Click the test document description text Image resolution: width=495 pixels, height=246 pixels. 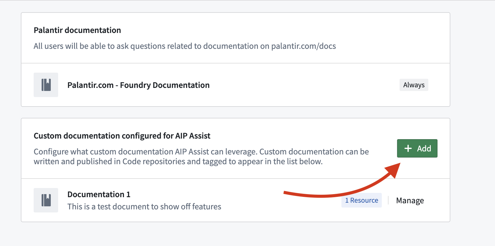click(144, 207)
